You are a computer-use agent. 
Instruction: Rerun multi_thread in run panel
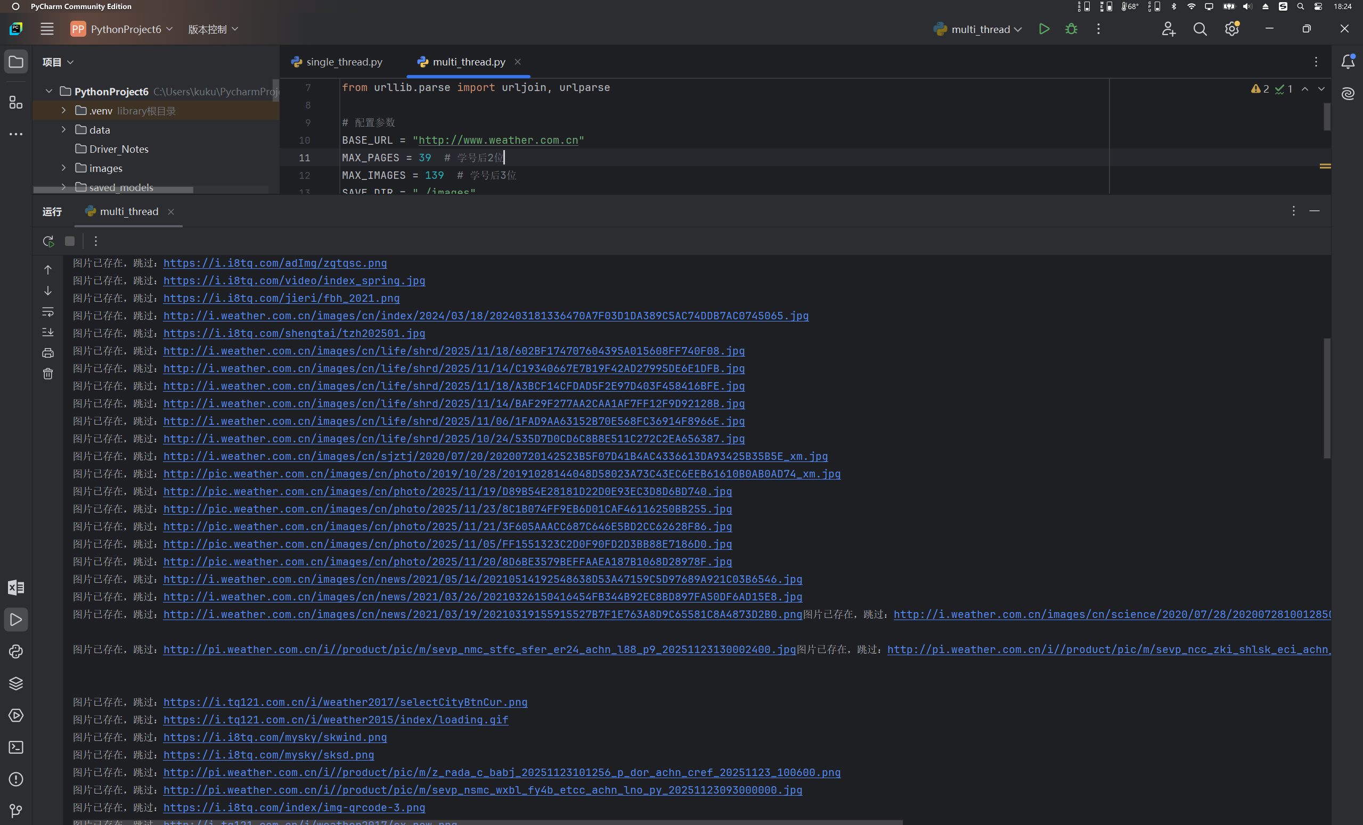48,241
